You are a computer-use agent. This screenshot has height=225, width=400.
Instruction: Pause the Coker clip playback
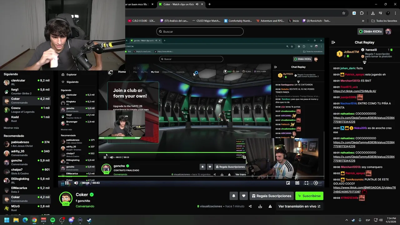pos(67,183)
